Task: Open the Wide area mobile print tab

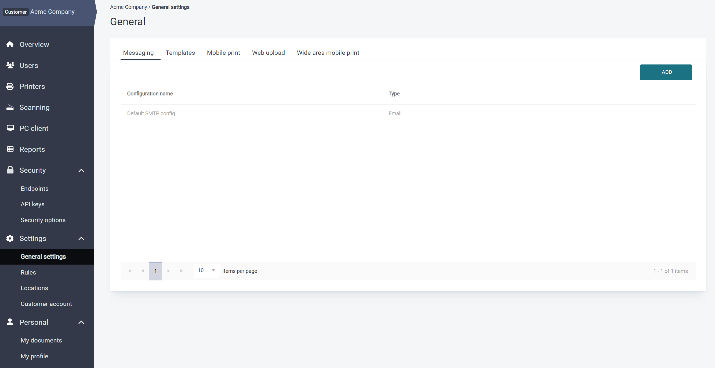Action: pos(328,53)
